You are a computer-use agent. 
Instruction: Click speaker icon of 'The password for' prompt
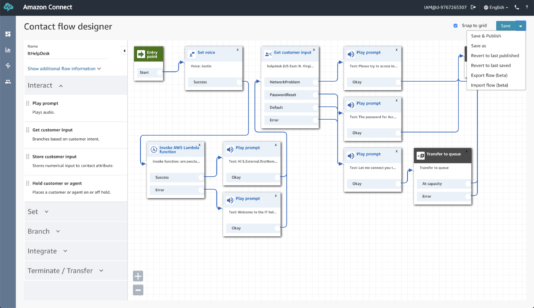[x=350, y=105]
